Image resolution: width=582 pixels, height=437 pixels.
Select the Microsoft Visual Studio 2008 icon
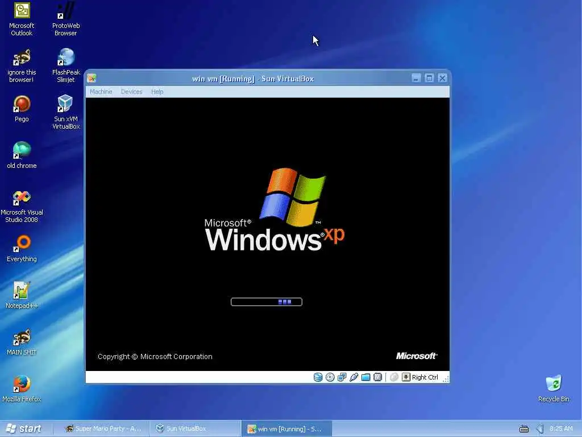22,206
